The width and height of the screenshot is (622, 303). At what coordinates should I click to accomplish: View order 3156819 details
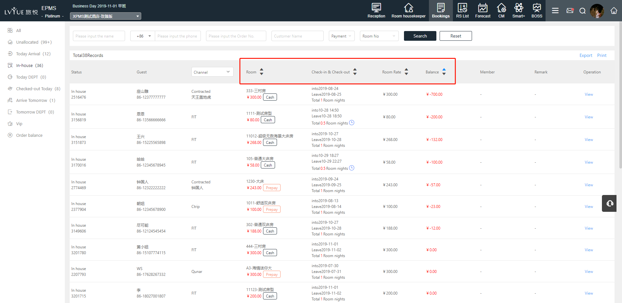click(589, 117)
